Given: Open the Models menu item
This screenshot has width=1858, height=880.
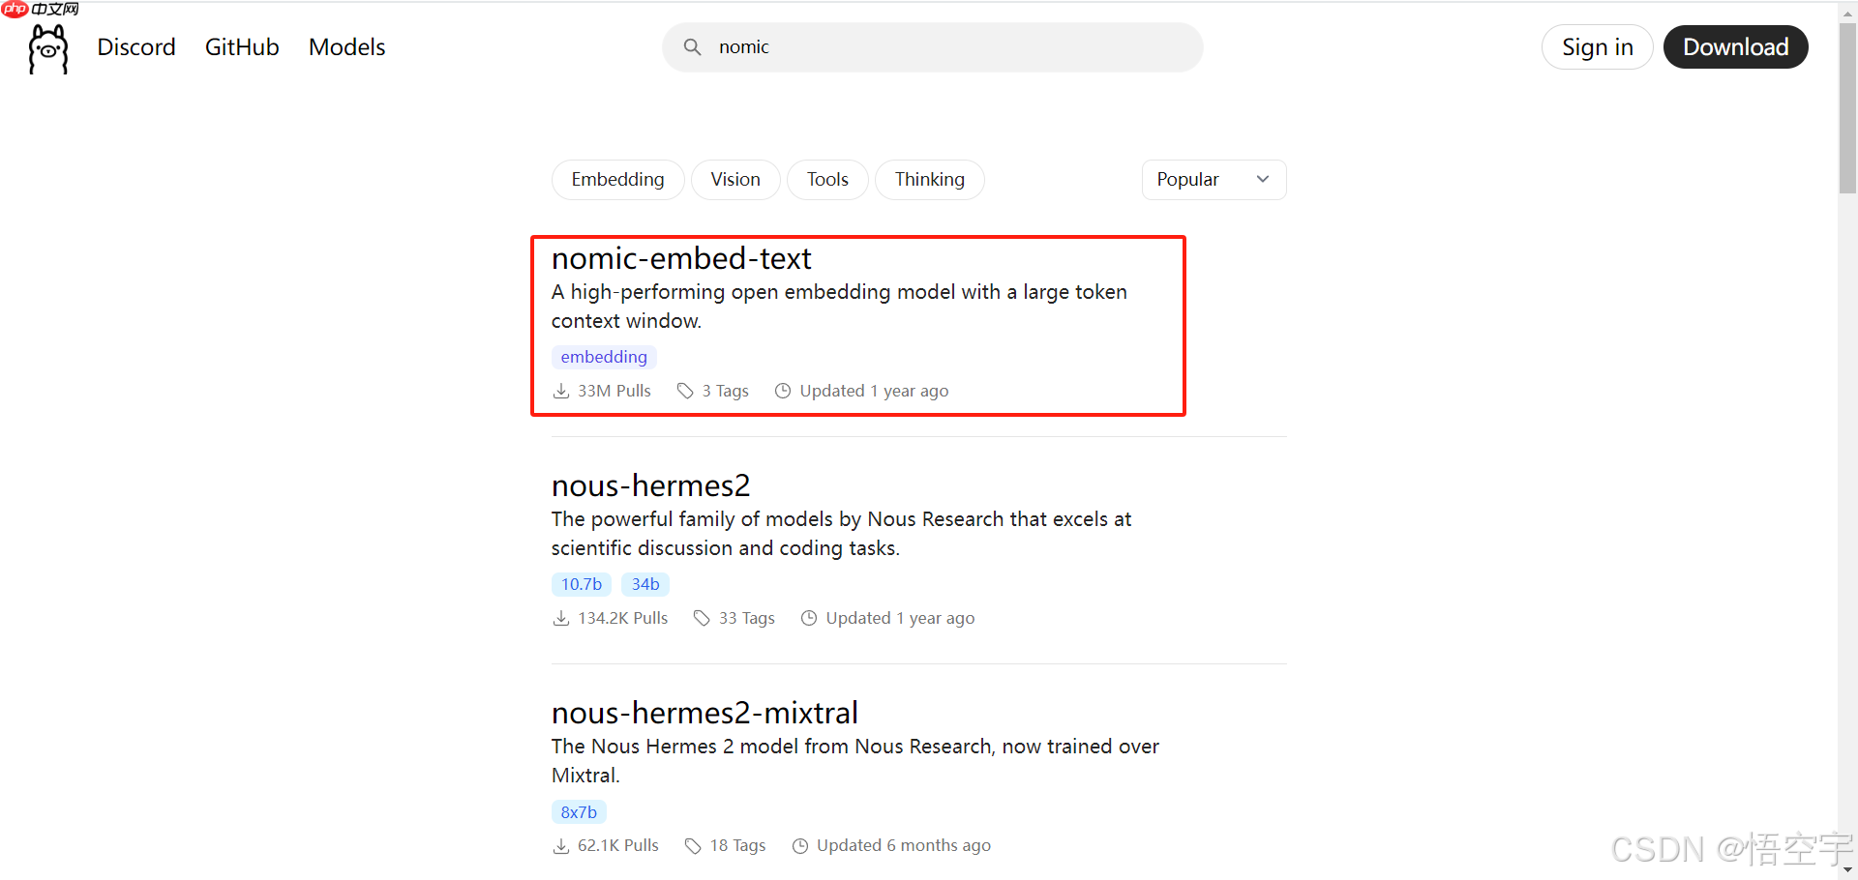Looking at the screenshot, I should (346, 47).
